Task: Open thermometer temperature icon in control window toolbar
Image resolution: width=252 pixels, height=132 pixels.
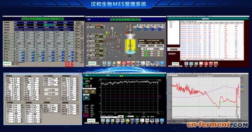Action: click(x=138, y=63)
